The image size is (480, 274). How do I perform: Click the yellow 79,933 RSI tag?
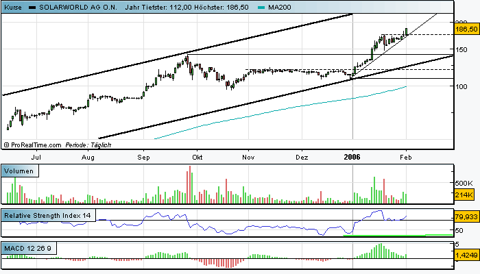(466, 217)
